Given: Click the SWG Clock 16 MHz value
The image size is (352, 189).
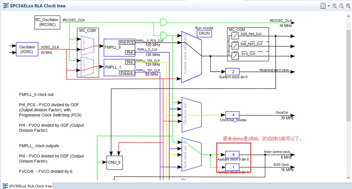Looking at the screenshot, I should tap(287, 170).
